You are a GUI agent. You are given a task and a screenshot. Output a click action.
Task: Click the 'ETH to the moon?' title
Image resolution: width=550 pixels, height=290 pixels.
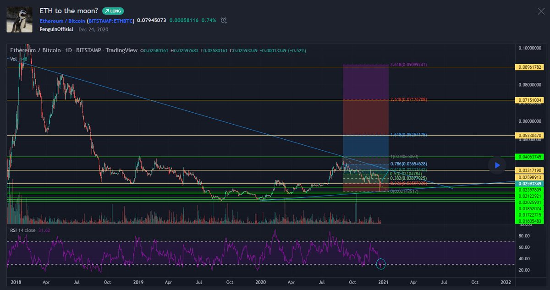tap(69, 11)
